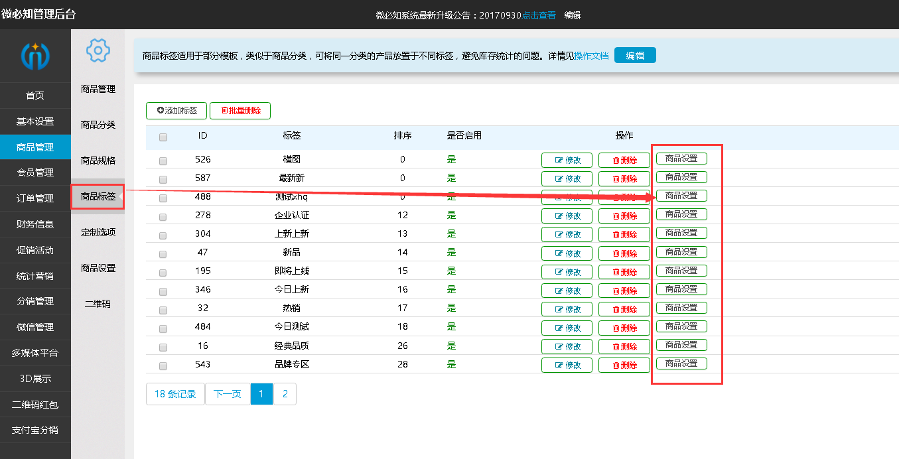Click the 添加标签 add button
This screenshot has width=899, height=459.
pyautogui.click(x=176, y=111)
